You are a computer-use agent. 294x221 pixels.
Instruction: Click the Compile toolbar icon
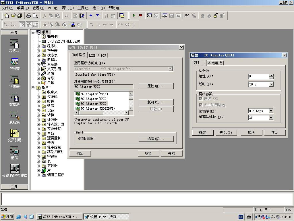tap(75, 16)
